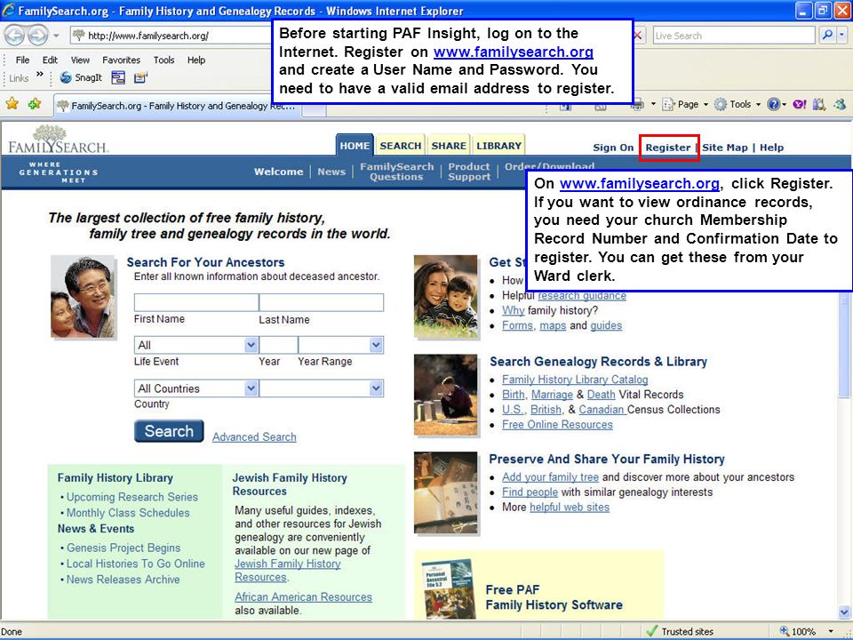Open the Edit menu
This screenshot has height=640, width=853.
[50, 60]
